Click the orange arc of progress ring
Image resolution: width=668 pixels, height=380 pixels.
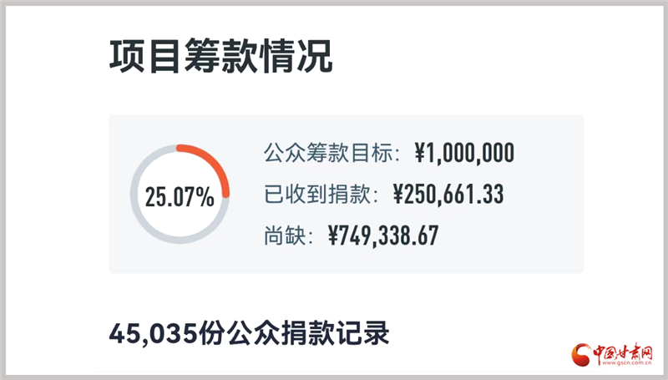tap(210, 165)
